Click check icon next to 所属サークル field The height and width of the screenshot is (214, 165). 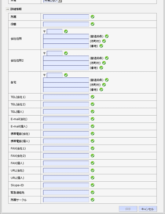coord(92,200)
